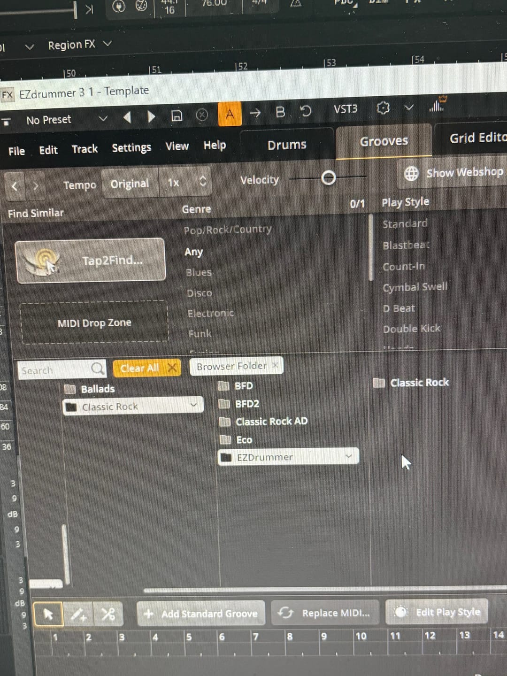Screen dimensions: 507x676
Task: Load the previous preset with the left triangle
Action: click(x=127, y=117)
